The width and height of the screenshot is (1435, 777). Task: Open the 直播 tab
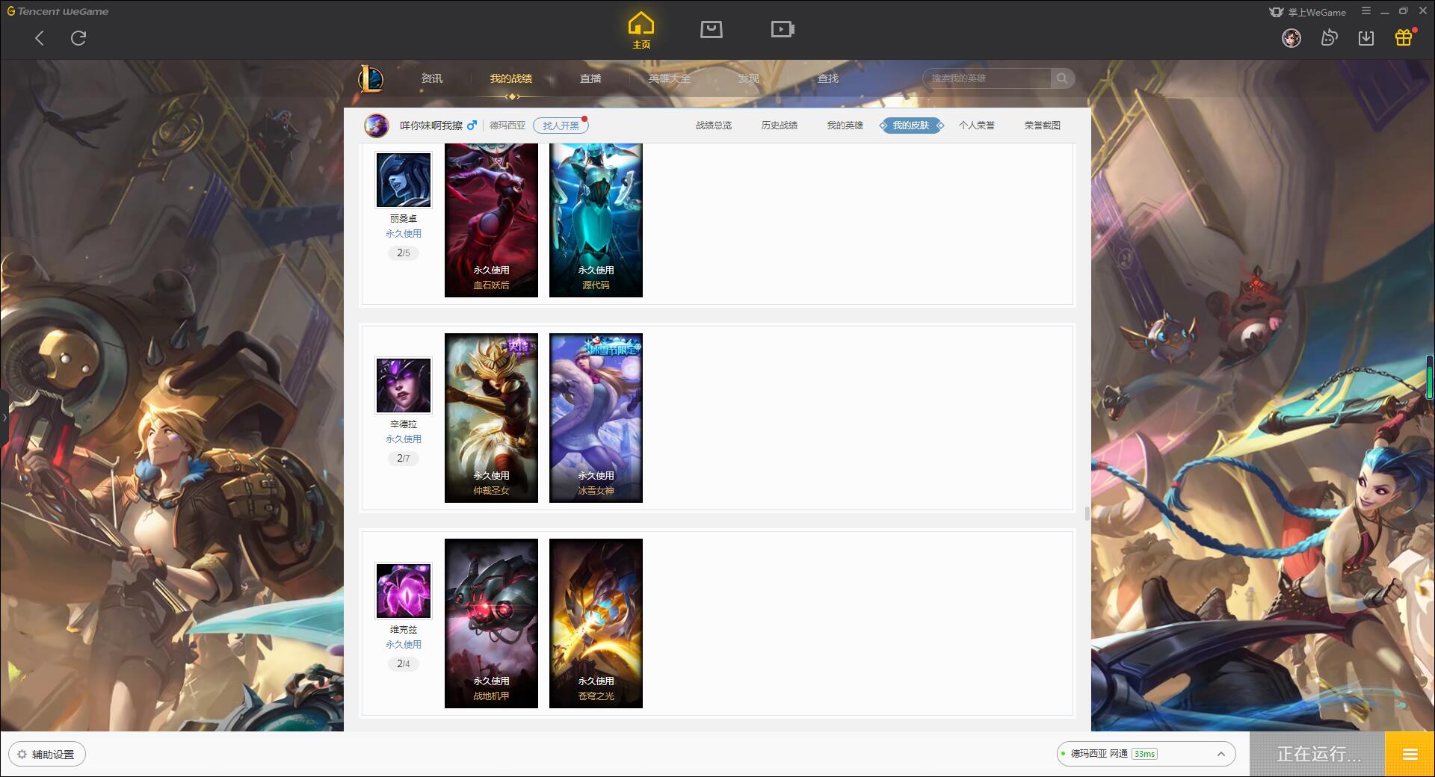click(x=590, y=78)
